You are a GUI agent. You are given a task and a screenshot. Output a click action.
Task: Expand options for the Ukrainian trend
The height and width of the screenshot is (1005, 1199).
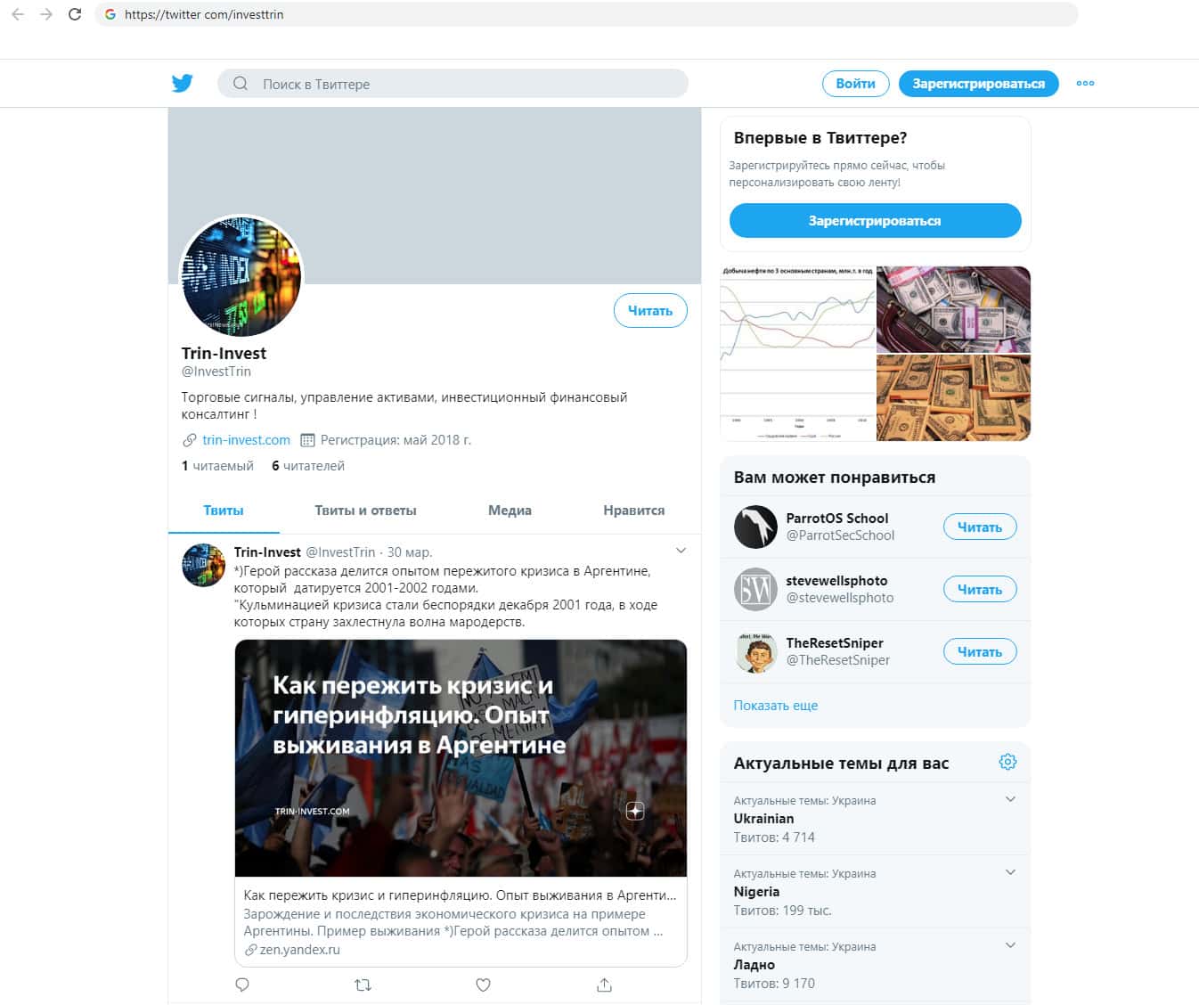1010,799
